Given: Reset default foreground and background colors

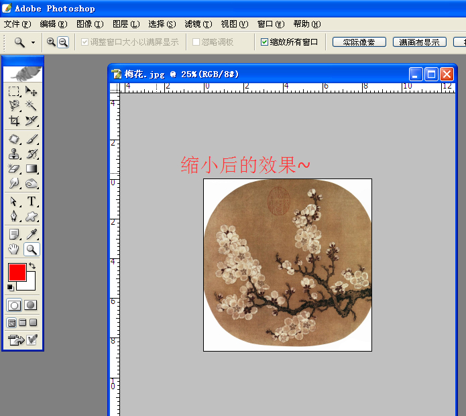Looking at the screenshot, I should pyautogui.click(x=11, y=288).
